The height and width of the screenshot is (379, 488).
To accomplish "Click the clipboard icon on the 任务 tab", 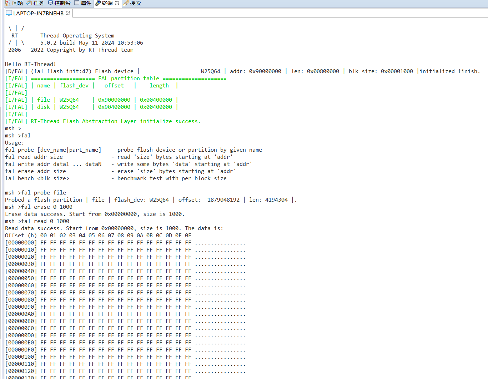I will 29,3.
